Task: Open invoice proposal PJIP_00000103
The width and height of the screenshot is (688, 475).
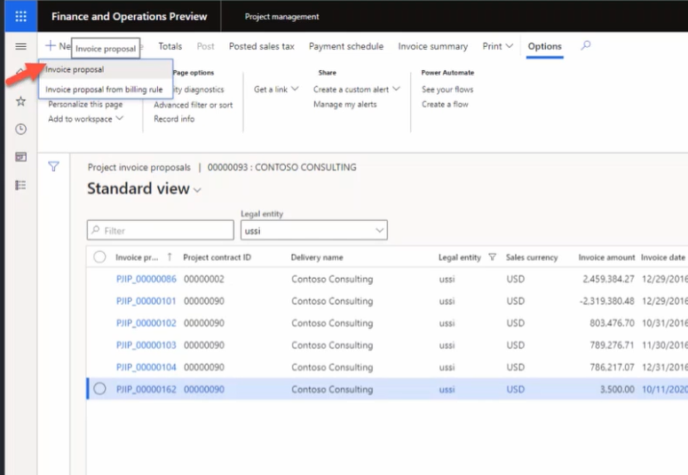Action: [x=146, y=344]
